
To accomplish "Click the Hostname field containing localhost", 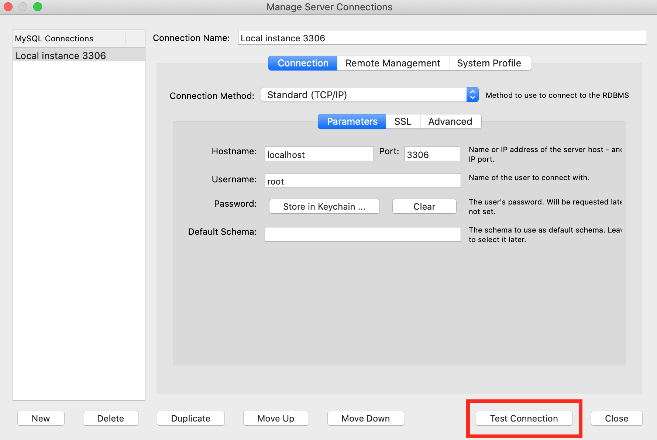I will click(x=319, y=154).
